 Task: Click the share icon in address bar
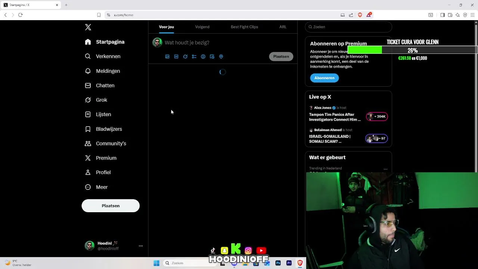pyautogui.click(x=351, y=15)
